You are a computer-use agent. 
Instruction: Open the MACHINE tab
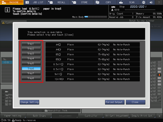pos(12,2)
